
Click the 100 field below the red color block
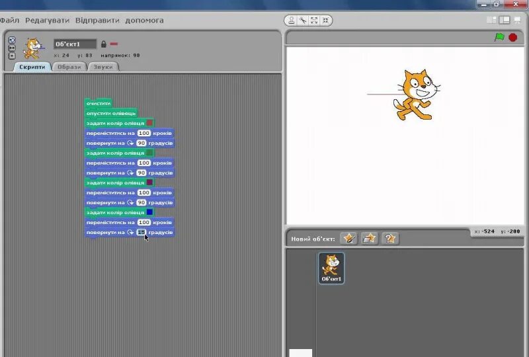(144, 133)
